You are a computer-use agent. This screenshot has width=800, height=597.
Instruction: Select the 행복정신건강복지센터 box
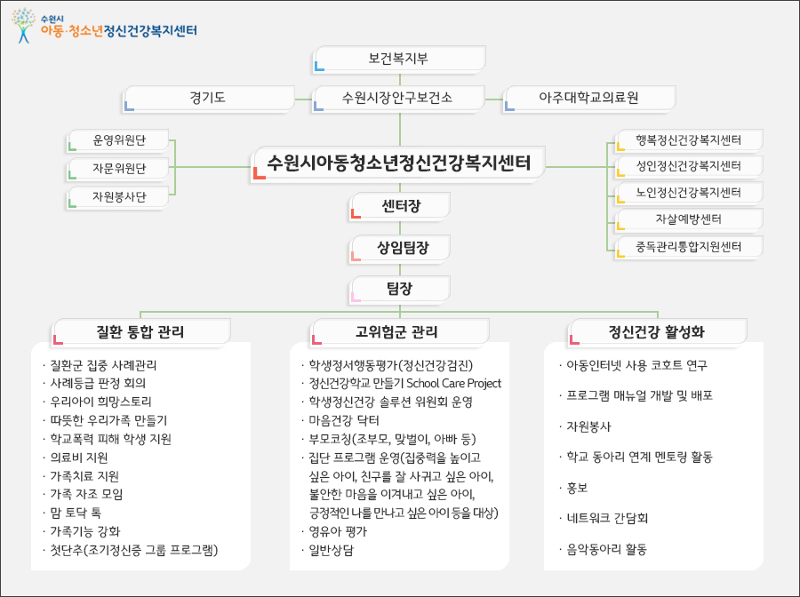tap(689, 140)
